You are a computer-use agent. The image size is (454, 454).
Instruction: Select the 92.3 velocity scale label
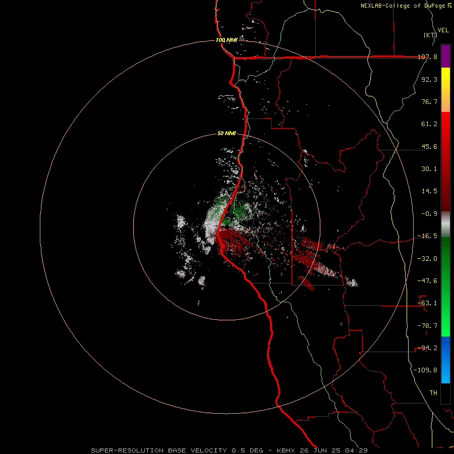point(429,79)
